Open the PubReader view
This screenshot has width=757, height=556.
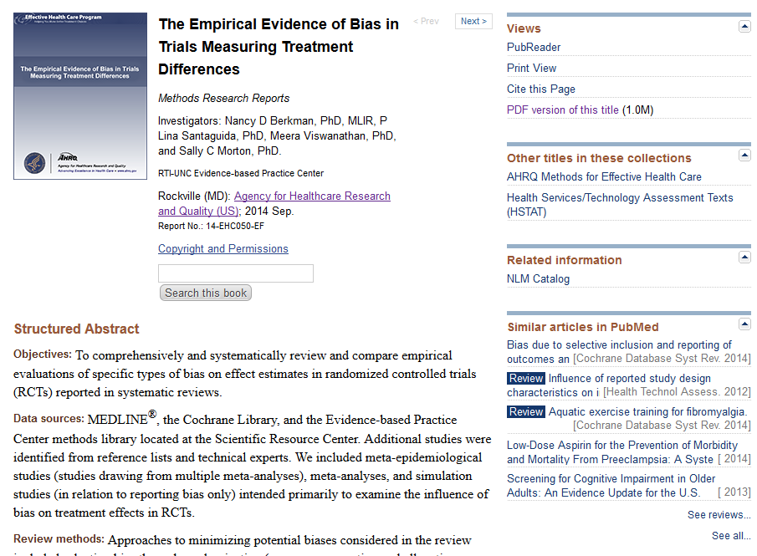(x=534, y=48)
